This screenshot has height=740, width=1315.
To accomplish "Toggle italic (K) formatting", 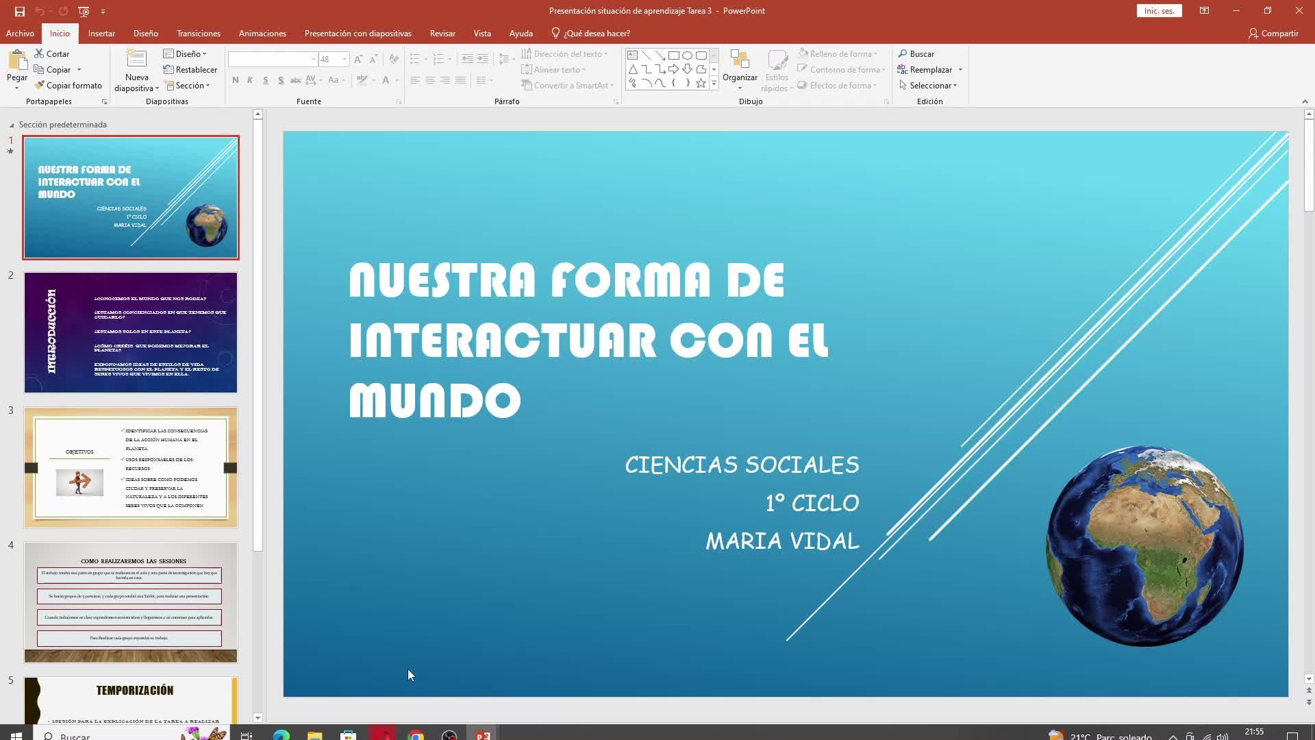I will 250,80.
